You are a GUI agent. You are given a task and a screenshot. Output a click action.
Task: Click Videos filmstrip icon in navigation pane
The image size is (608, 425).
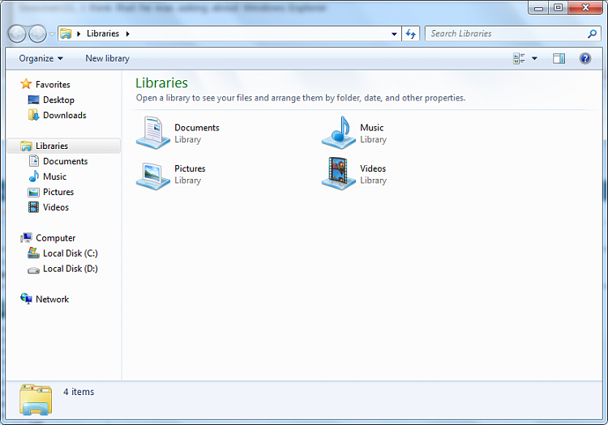click(34, 207)
